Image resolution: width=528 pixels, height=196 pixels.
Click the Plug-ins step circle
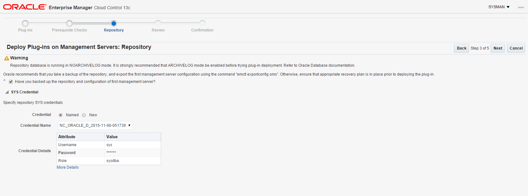25,23
